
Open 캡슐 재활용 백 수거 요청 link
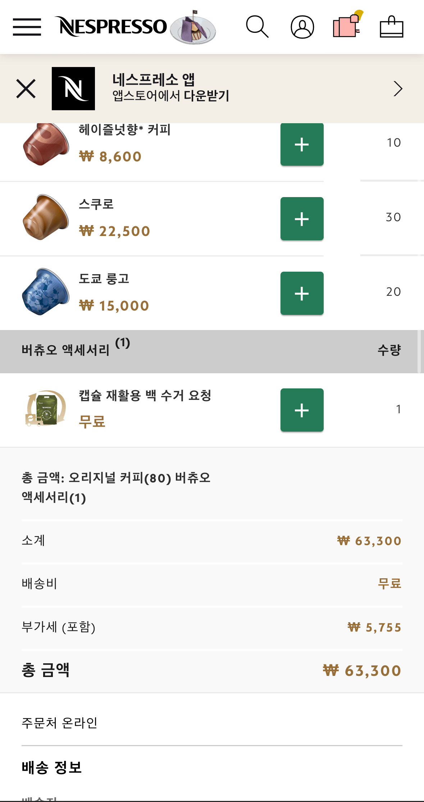pyautogui.click(x=145, y=396)
